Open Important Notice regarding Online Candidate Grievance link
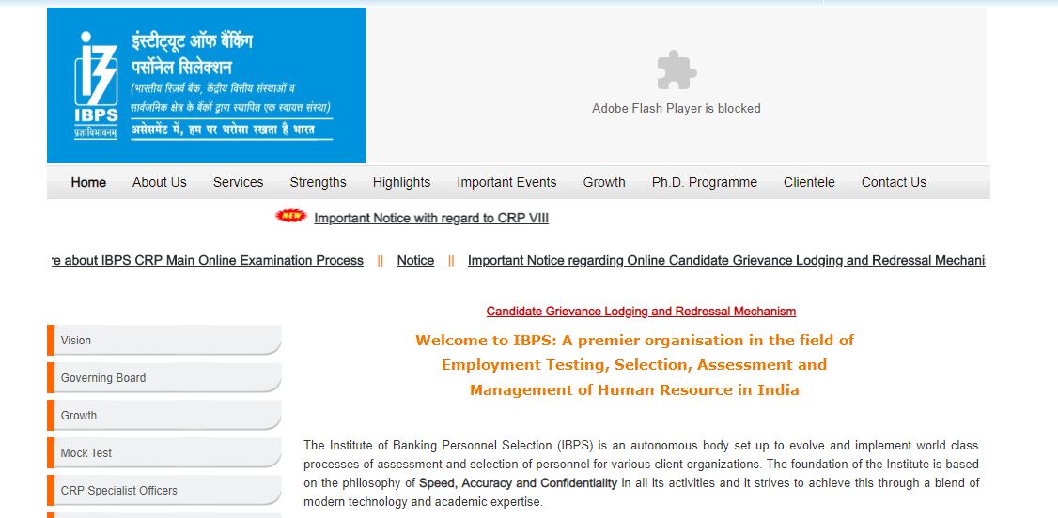Image resolution: width=1058 pixels, height=518 pixels. pos(726,261)
